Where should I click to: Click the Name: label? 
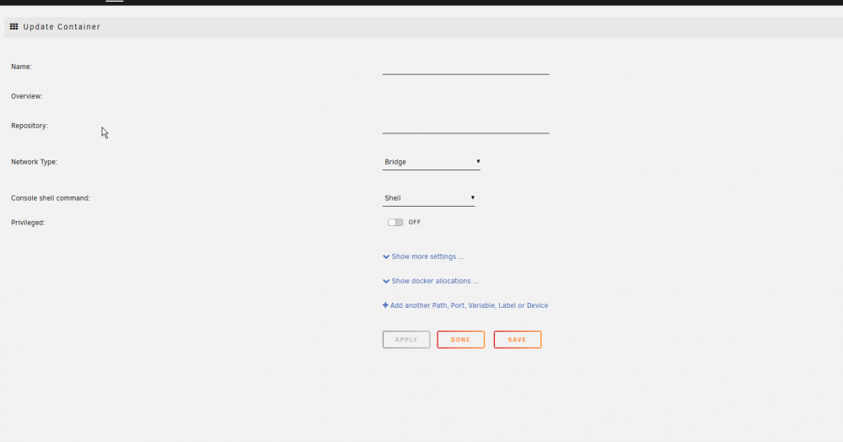[22, 67]
